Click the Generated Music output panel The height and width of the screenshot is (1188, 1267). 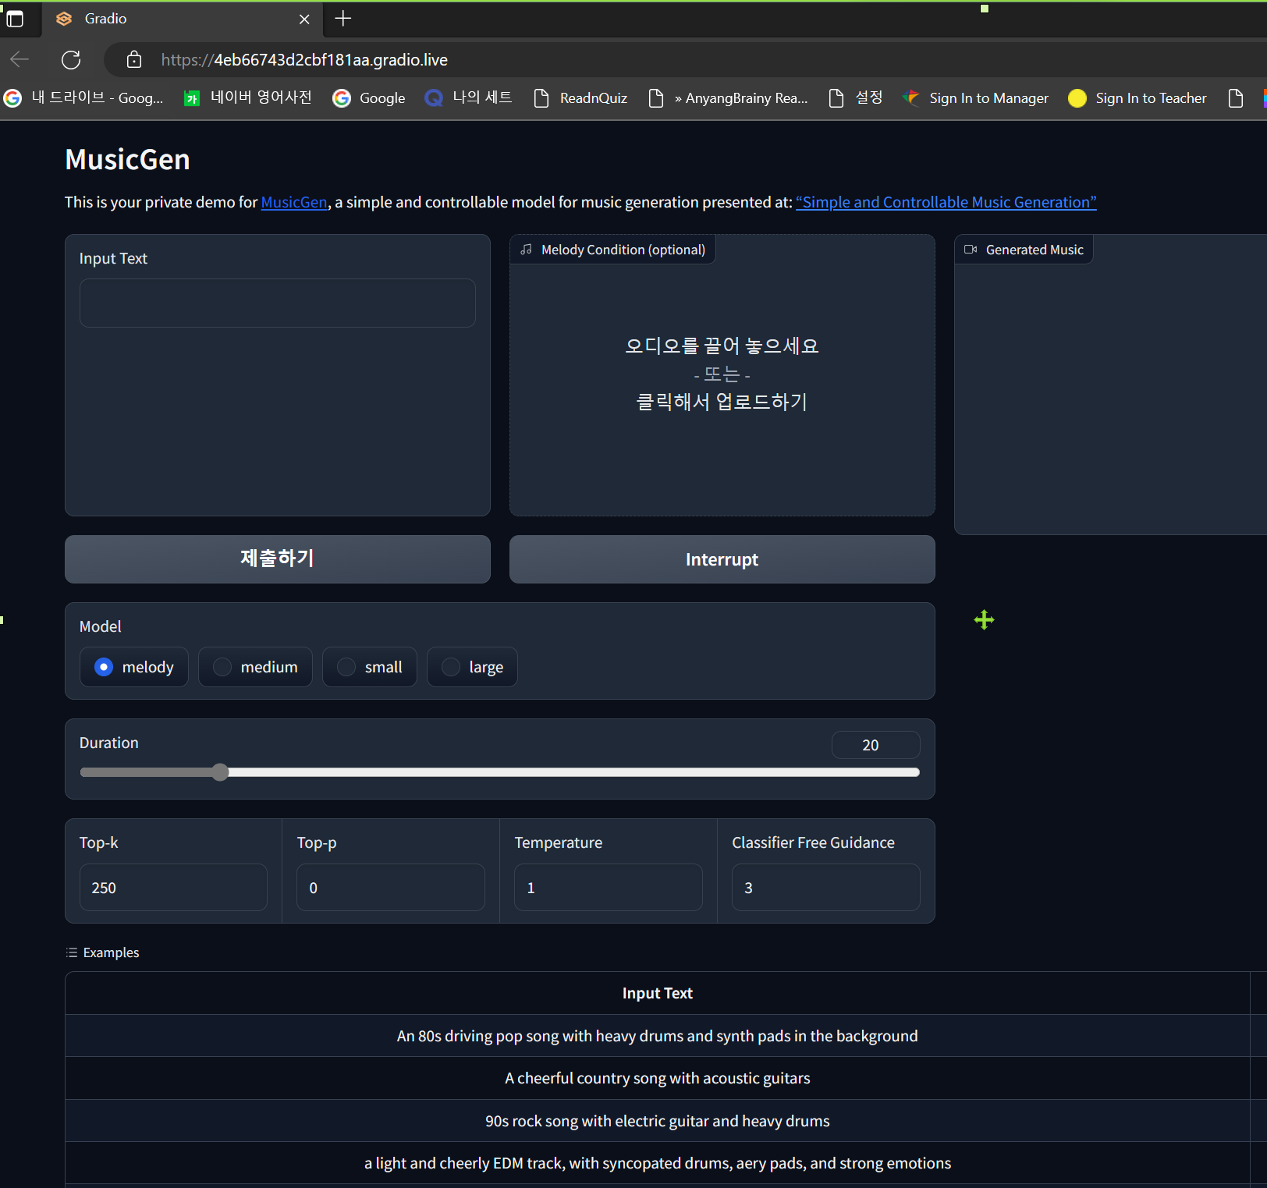pos(1111,385)
